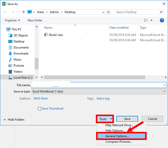
Task: Click the Downloads blue arrow icon
Action: point(10,54)
